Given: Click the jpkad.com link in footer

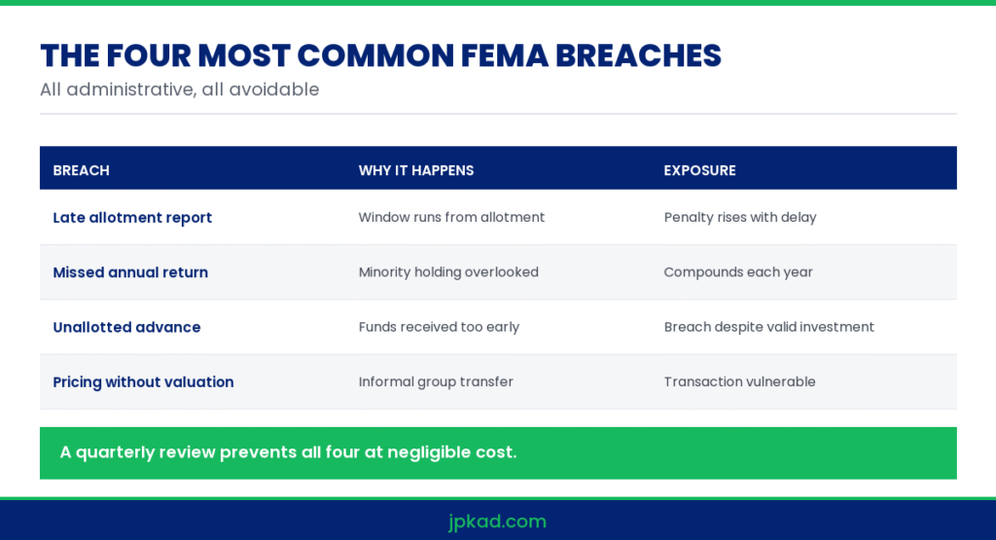Looking at the screenshot, I should [497, 522].
